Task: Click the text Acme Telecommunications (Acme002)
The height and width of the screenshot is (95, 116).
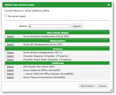Action: tap(44, 77)
